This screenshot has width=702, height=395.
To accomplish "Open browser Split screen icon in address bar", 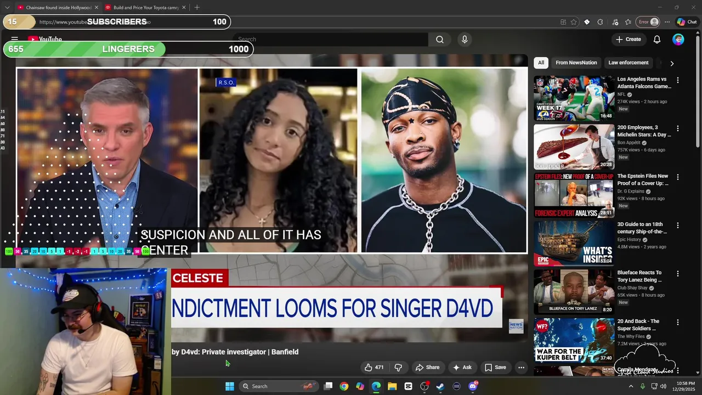I will (x=563, y=22).
